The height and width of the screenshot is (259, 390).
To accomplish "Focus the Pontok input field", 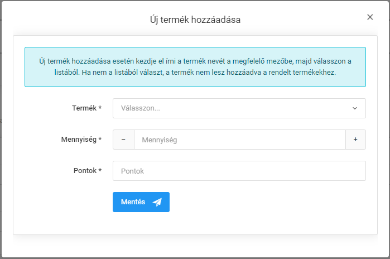I will tap(239, 171).
